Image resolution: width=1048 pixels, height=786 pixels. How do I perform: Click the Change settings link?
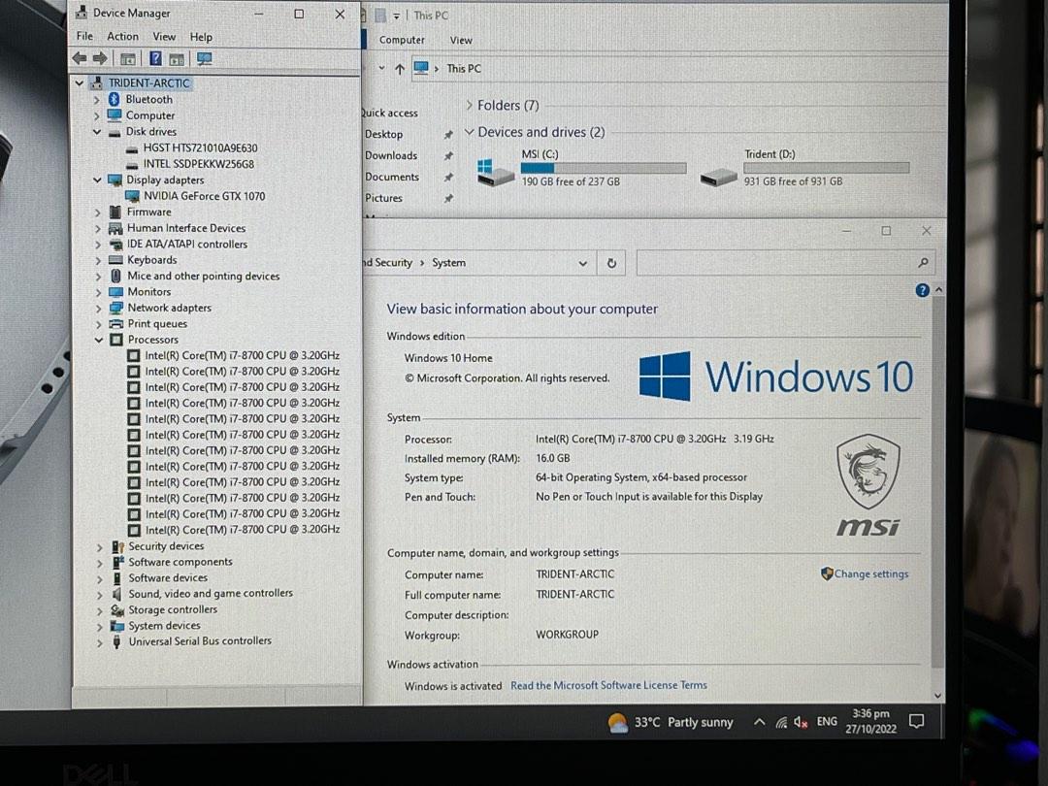pyautogui.click(x=870, y=573)
